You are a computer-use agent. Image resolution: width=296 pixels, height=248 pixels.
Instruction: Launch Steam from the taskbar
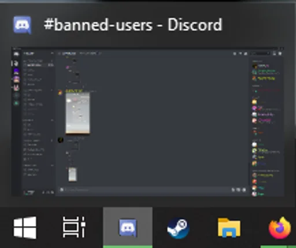178,228
